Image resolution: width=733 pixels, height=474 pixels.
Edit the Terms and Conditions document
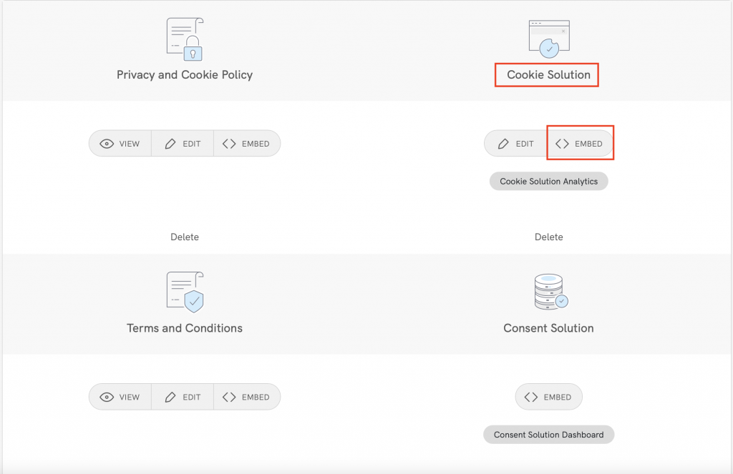point(183,397)
